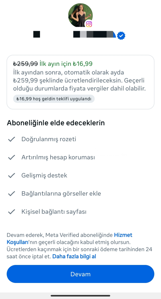Tap checkmark beside Gelişmiş destek

click(x=12, y=176)
